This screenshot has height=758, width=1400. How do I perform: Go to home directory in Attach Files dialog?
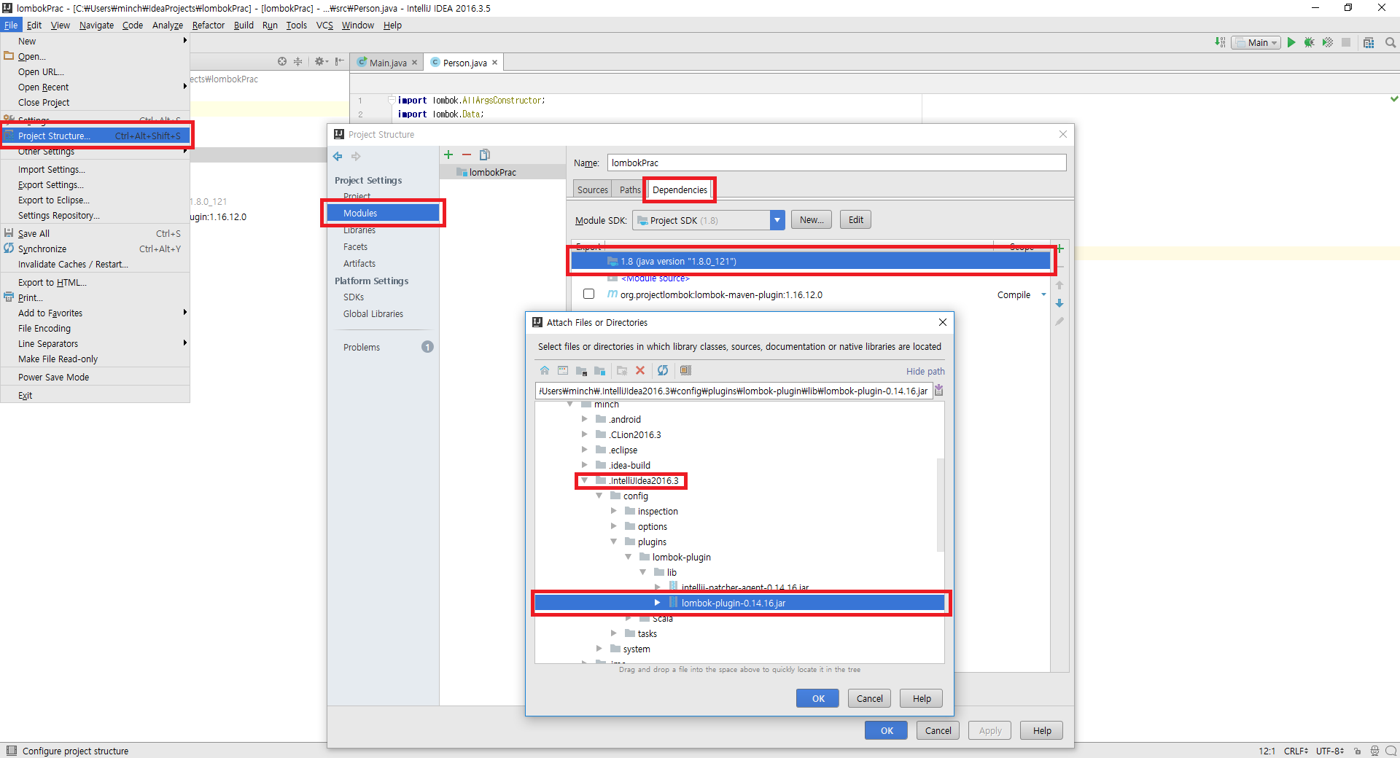coord(545,370)
